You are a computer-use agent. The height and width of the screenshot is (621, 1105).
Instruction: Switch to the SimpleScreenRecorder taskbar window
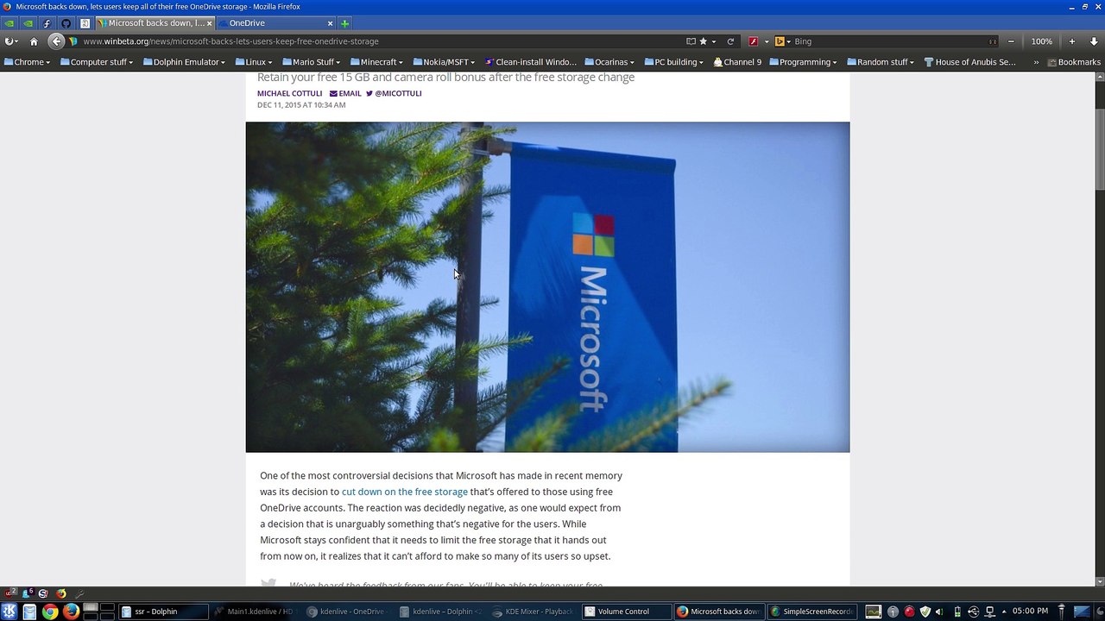click(812, 612)
